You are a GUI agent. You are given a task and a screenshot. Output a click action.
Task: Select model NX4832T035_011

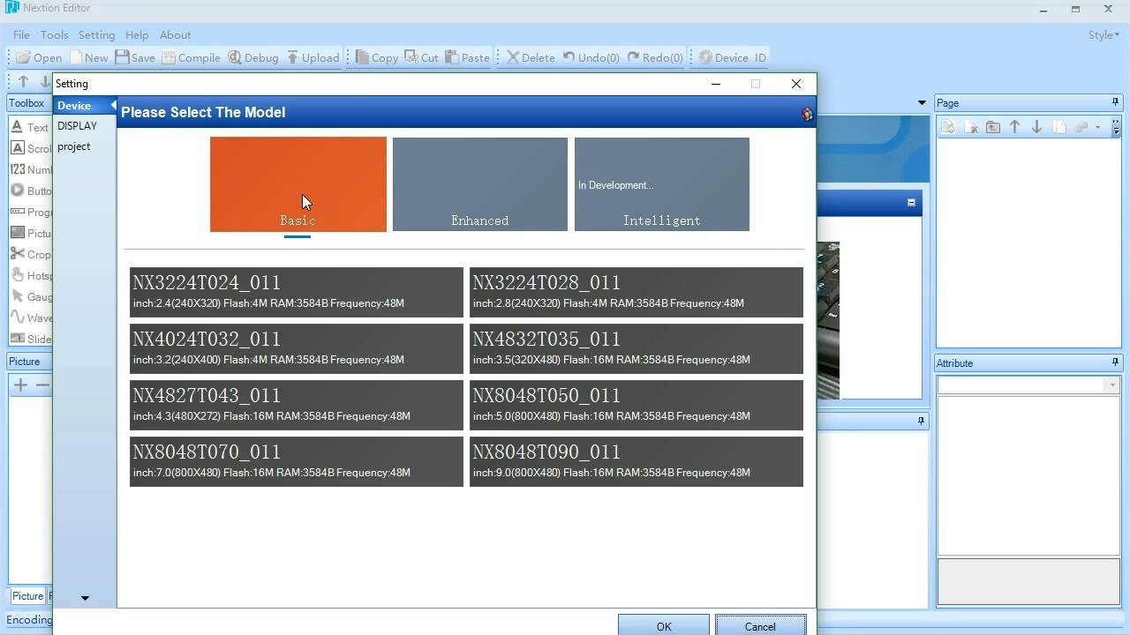637,349
